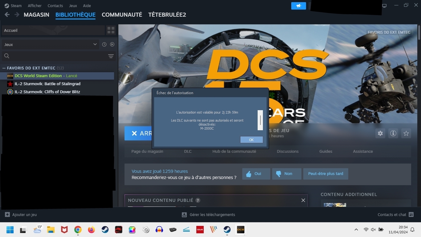Open the Afficher menu
This screenshot has width=421, height=237.
(35, 6)
